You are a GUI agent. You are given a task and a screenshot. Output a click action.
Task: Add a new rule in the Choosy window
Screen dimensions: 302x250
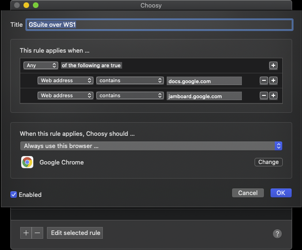[x=26, y=233]
